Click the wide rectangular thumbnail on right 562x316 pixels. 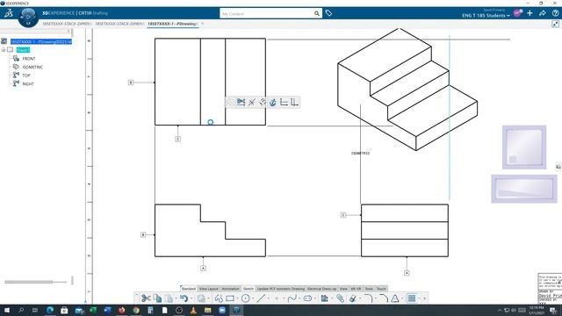524,189
